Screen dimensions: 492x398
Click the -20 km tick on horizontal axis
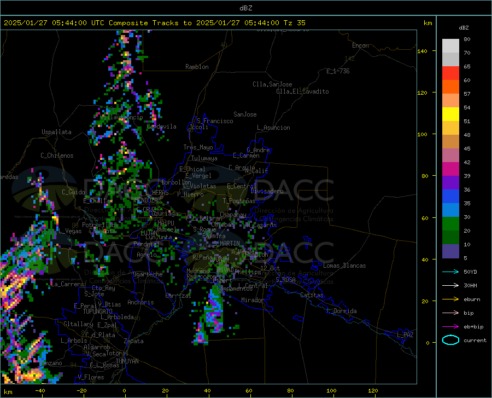coord(81,390)
